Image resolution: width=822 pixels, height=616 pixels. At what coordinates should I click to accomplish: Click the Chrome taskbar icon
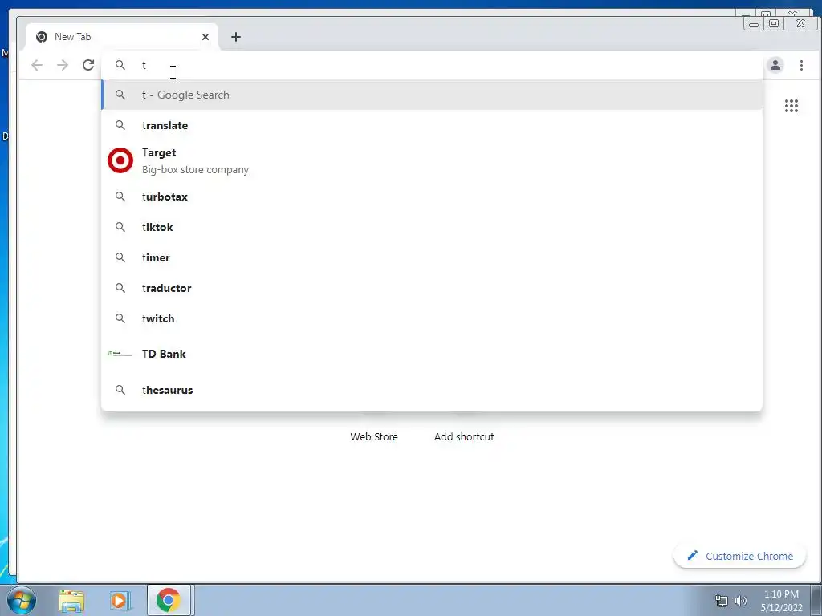pos(169,600)
